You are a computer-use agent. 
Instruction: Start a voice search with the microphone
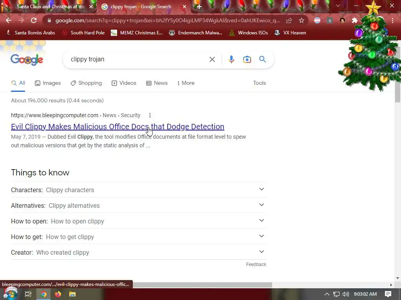[x=231, y=59]
